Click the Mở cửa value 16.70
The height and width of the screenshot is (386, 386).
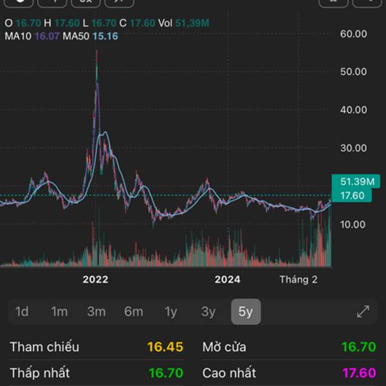click(359, 347)
